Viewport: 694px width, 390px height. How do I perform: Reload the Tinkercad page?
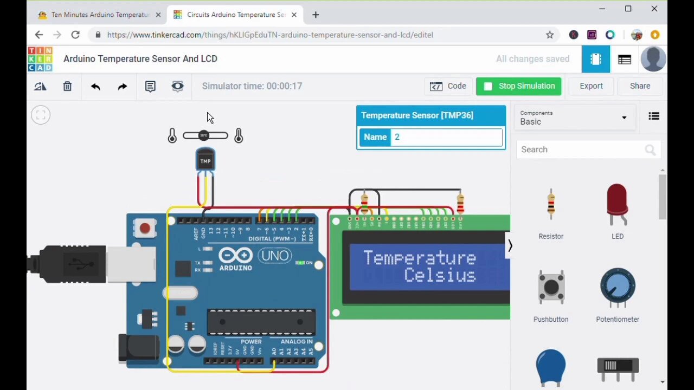[75, 35]
